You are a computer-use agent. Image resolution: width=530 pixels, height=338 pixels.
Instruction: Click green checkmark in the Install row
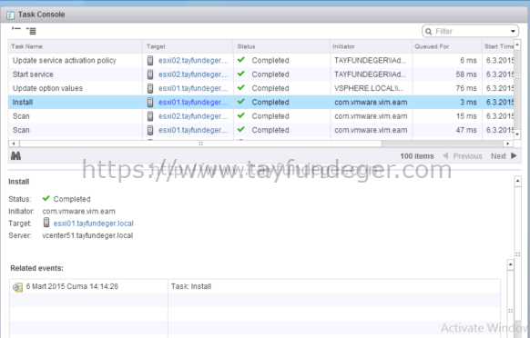pos(241,101)
